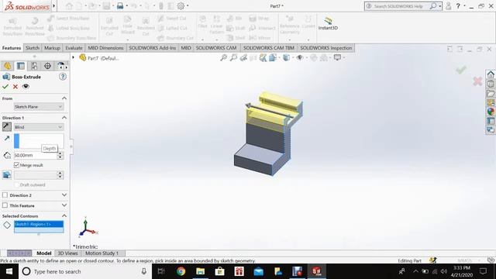The image size is (496, 279).
Task: Switch to DimXpertManager tab icon
Action: 47,66
